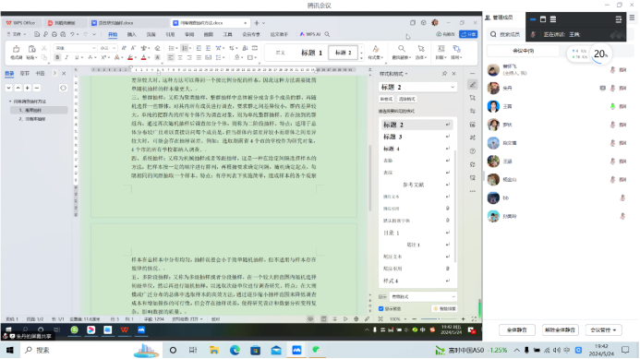Center align text in the ribbon
This screenshot has height=359, width=640.
180,58
